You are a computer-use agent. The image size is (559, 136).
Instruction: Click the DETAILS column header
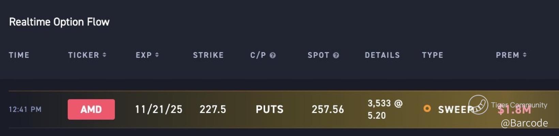(x=382, y=55)
